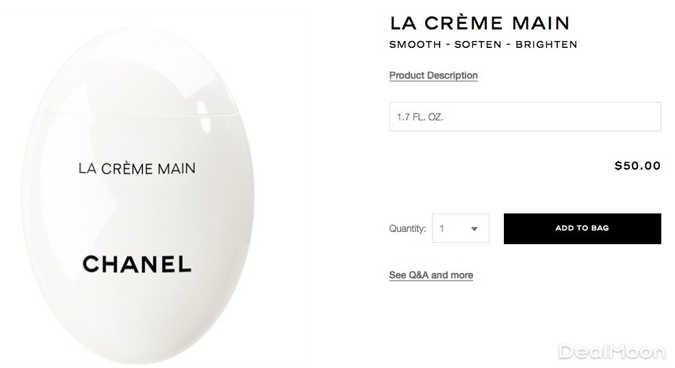Click the CHANEL logo on the jar

coord(137,264)
